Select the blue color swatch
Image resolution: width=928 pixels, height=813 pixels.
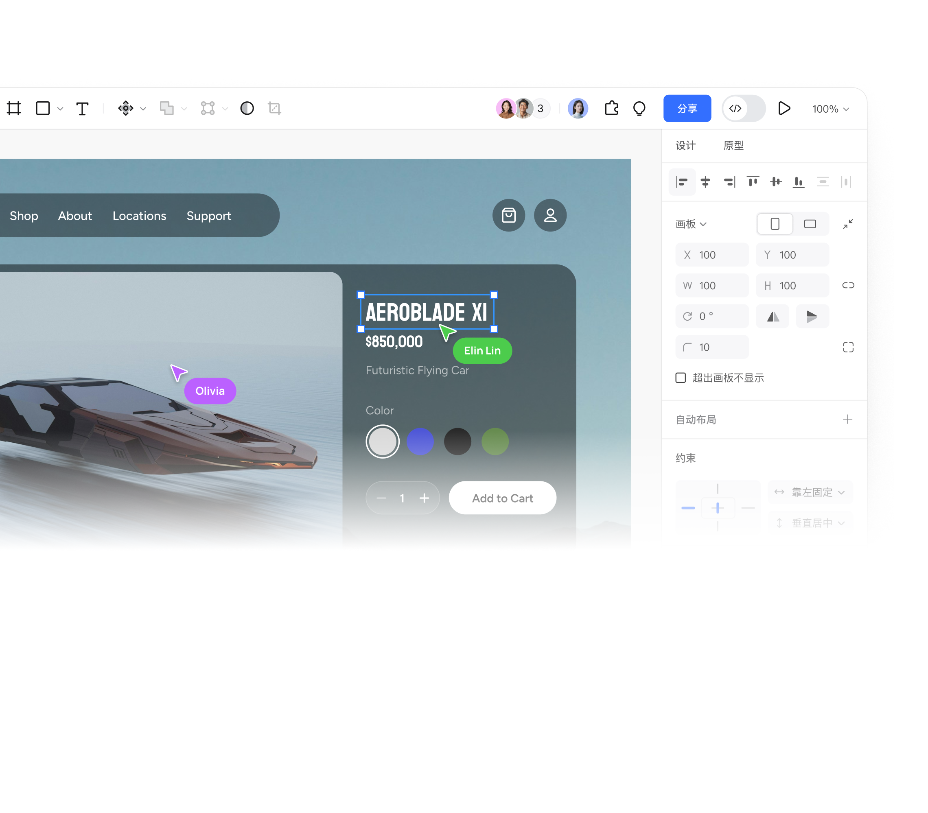click(420, 441)
